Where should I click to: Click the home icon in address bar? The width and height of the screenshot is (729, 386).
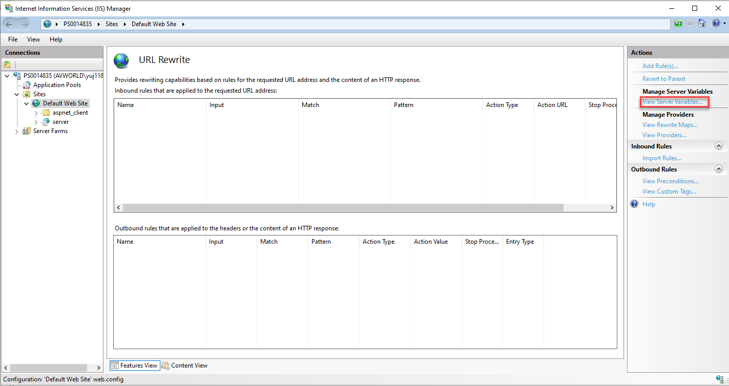[702, 24]
